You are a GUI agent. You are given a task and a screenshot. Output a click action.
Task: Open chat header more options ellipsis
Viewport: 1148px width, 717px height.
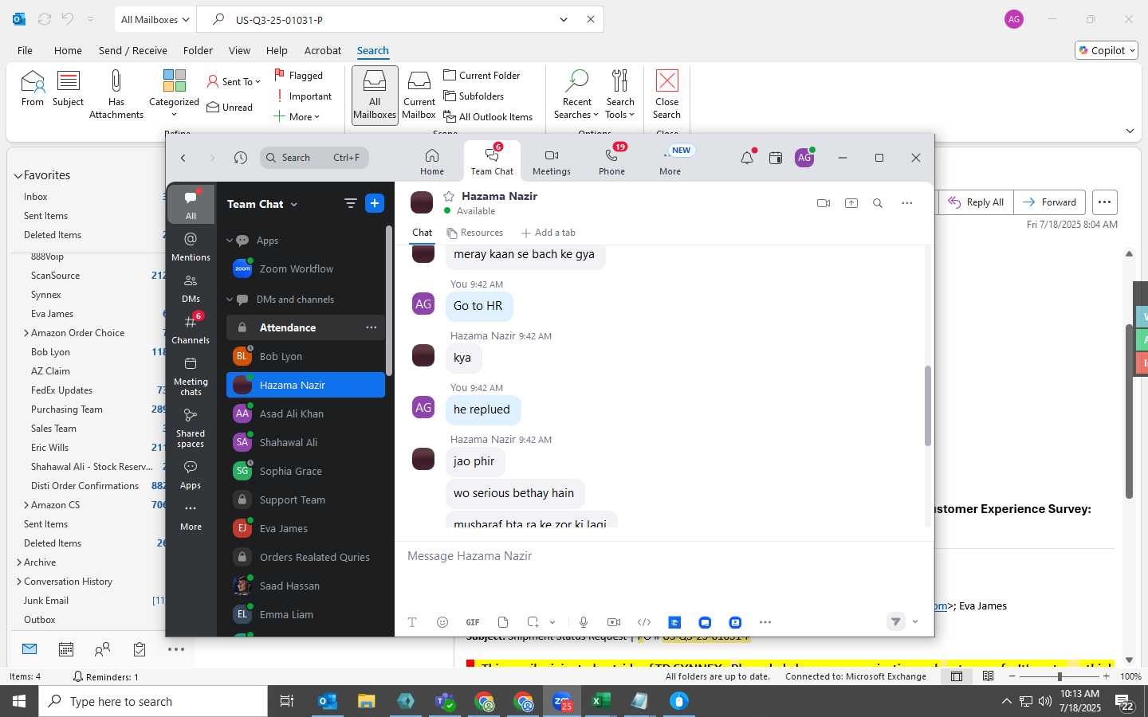click(906, 203)
